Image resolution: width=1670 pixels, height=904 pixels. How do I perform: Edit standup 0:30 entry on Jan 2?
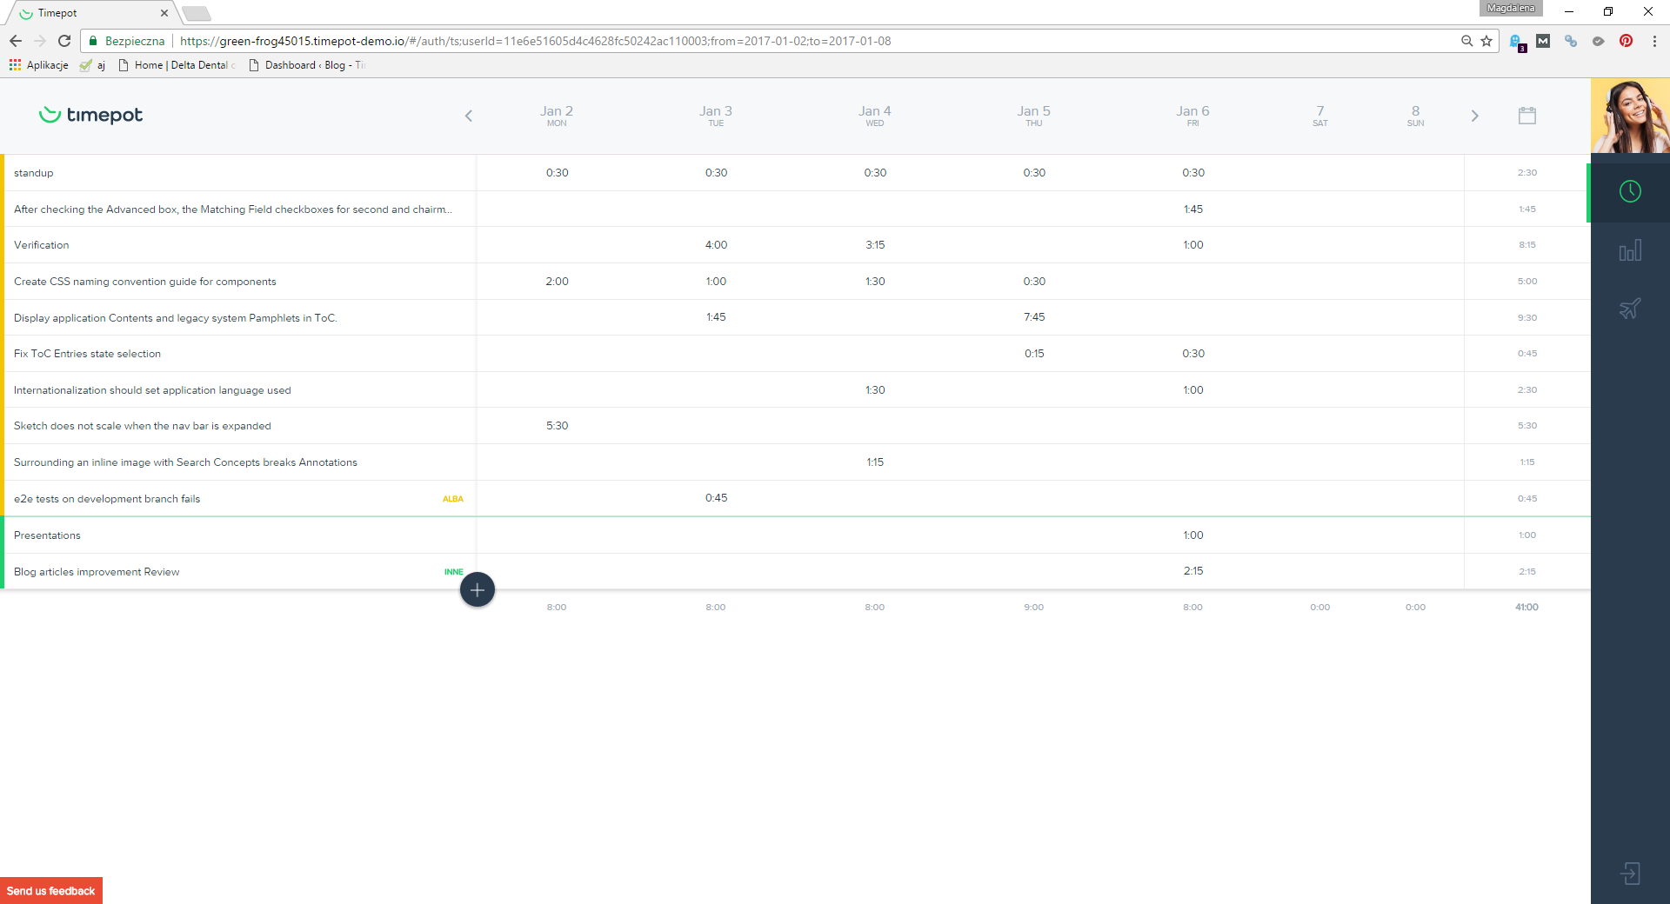coord(557,173)
